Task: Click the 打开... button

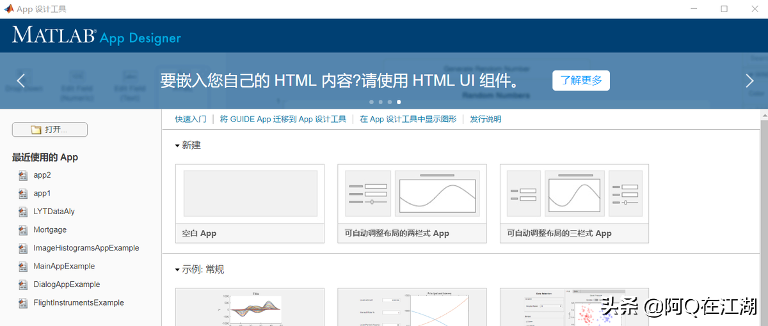Action: [x=50, y=130]
